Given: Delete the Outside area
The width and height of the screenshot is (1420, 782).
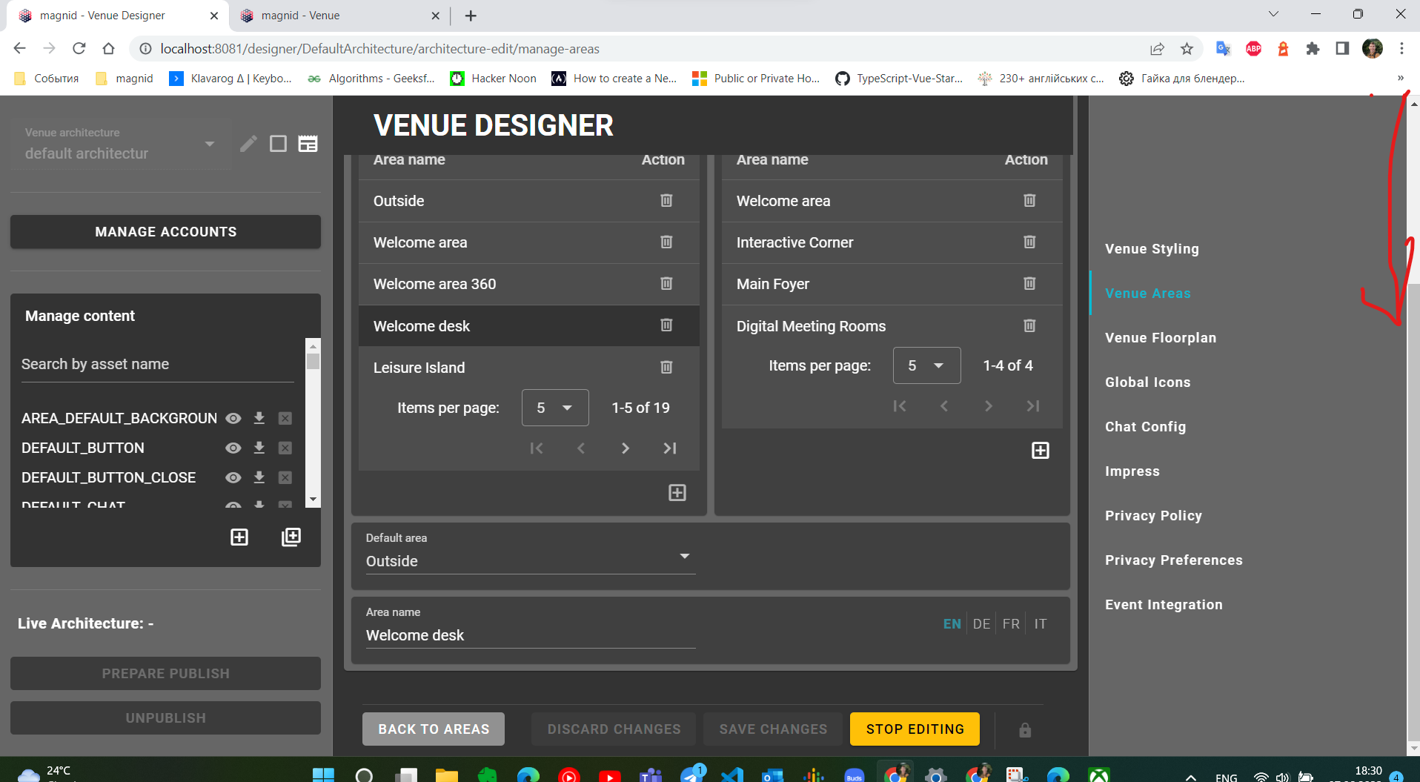Looking at the screenshot, I should [x=666, y=200].
